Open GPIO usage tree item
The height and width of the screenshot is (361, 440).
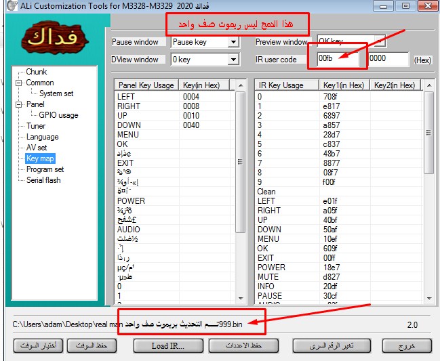pyautogui.click(x=58, y=115)
